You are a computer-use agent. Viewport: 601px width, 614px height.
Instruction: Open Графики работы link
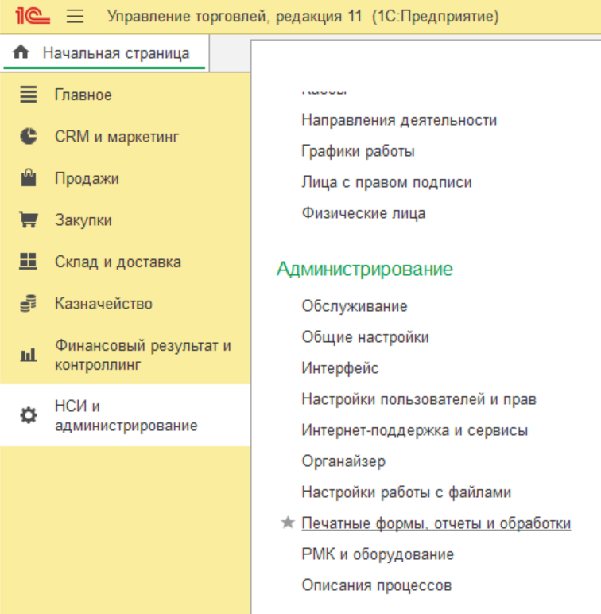coord(358,151)
